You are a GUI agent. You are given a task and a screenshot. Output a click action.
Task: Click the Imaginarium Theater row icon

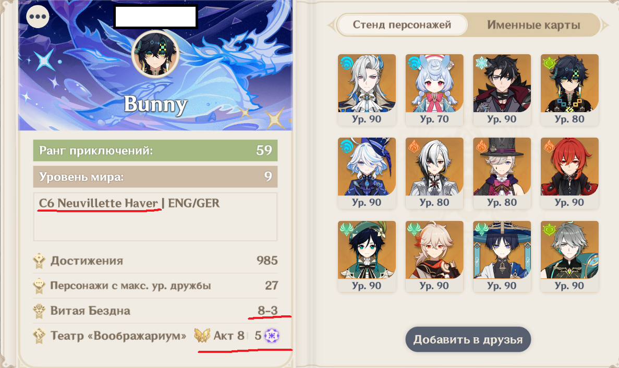(x=39, y=336)
